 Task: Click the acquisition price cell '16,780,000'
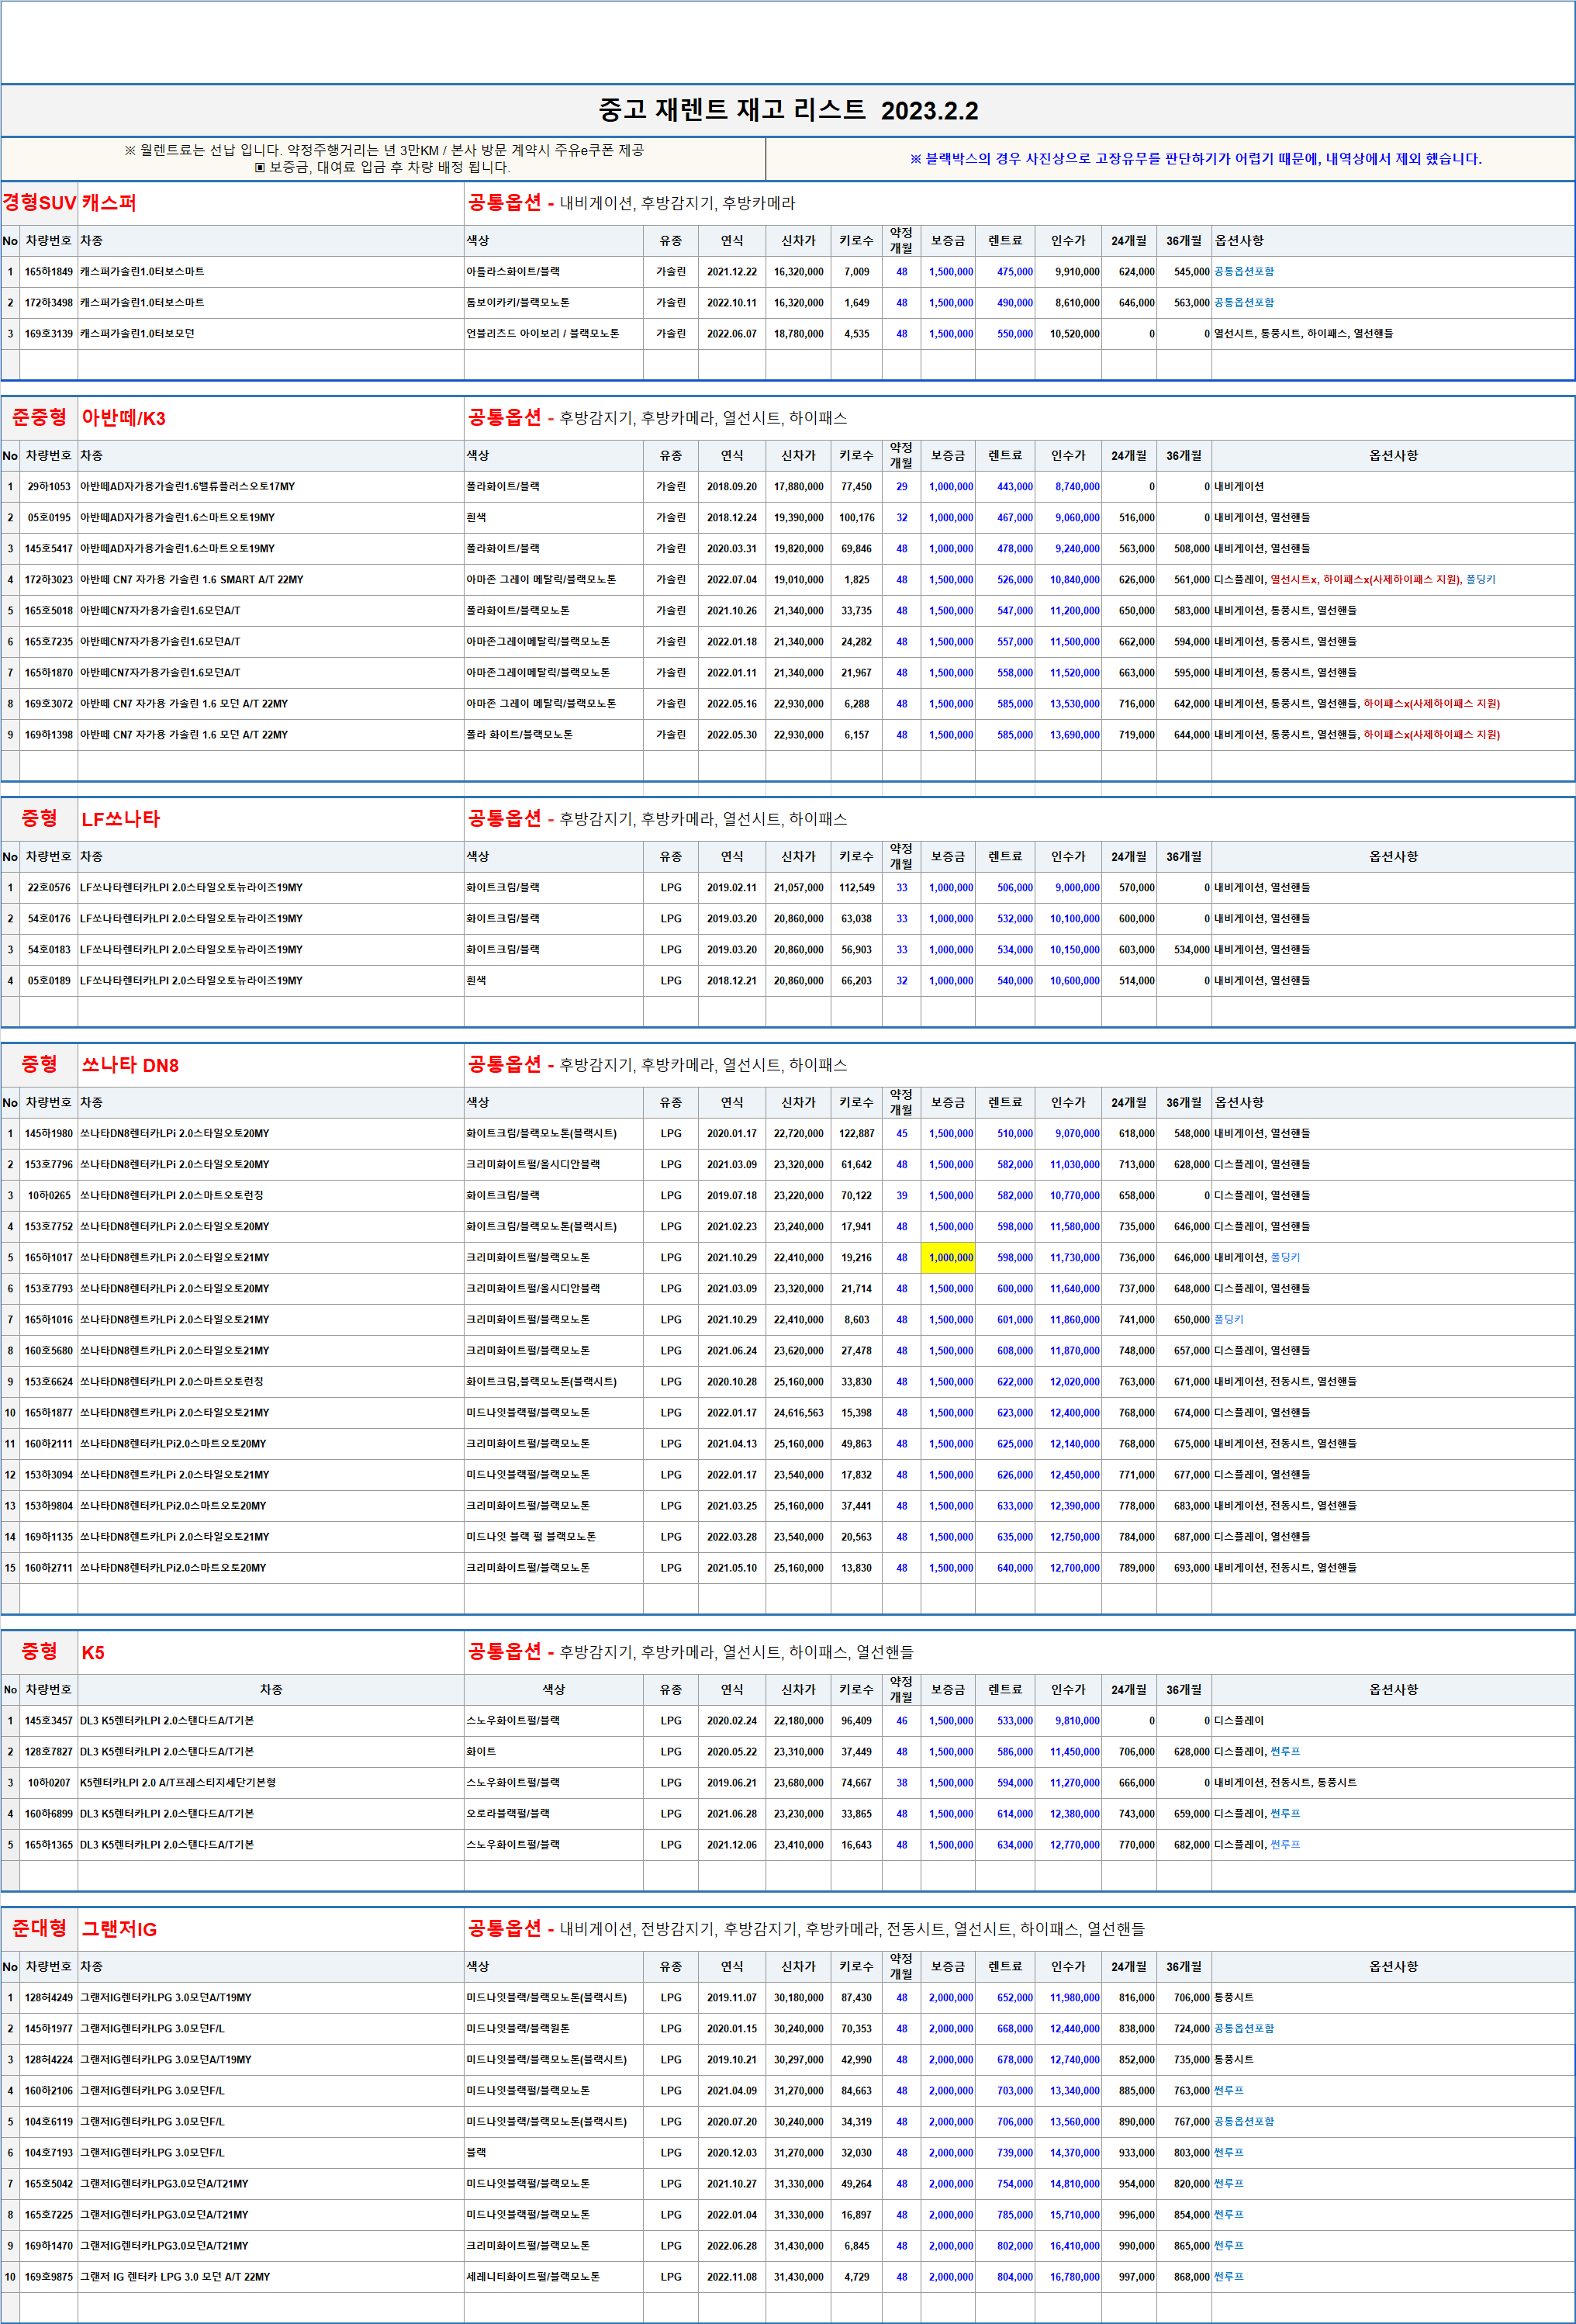[x=1068, y=2277]
